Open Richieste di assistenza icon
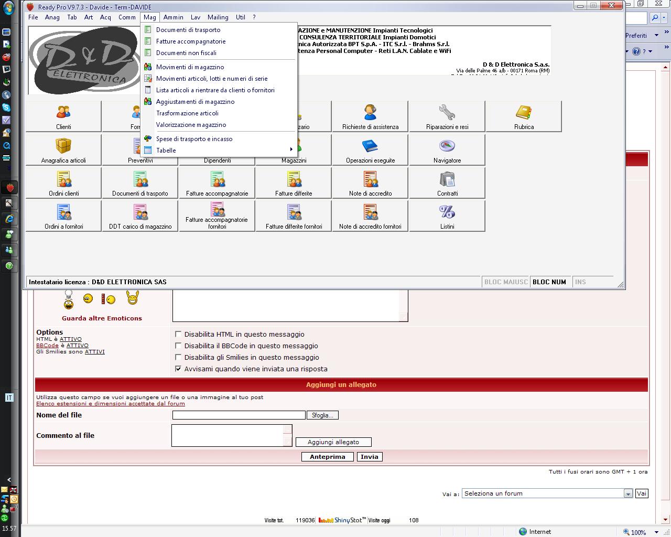 point(370,116)
